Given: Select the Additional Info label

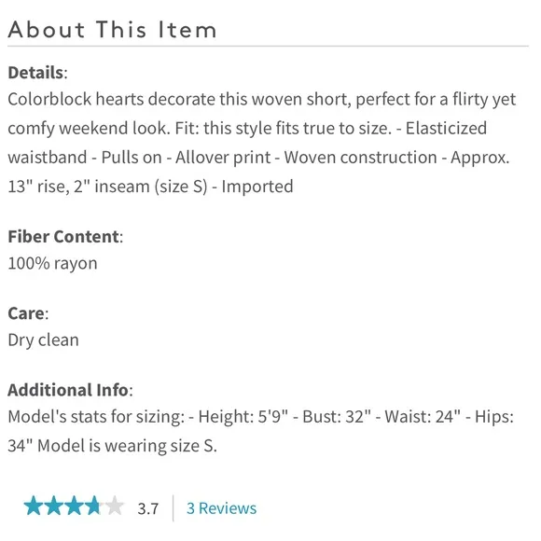Looking at the screenshot, I should 70,390.
